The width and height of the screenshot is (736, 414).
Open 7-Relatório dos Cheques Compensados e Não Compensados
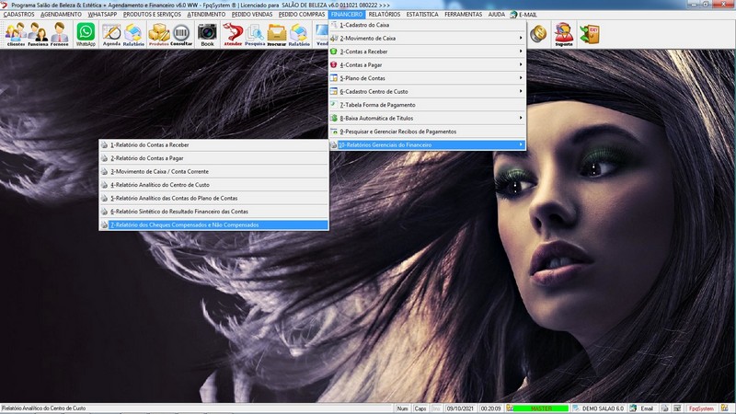tap(213, 224)
